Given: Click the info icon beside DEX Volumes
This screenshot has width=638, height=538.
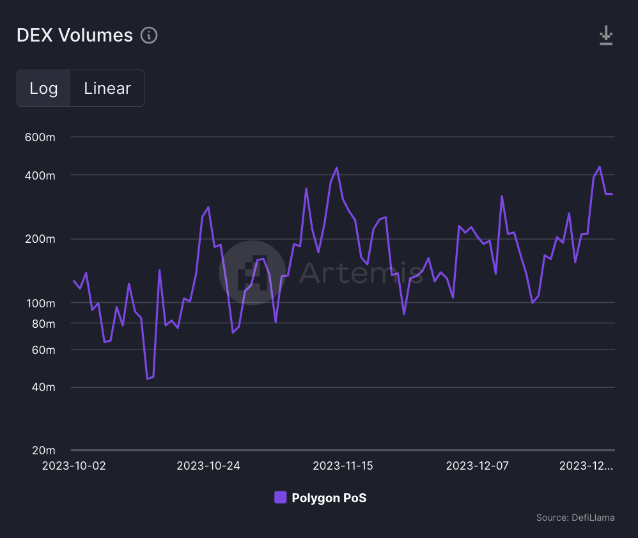Looking at the screenshot, I should 149,35.
